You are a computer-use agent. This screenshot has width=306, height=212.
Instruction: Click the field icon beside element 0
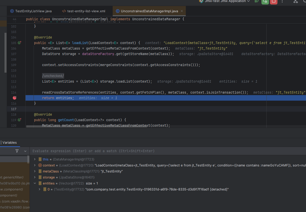pyautogui.click(x=45, y=189)
